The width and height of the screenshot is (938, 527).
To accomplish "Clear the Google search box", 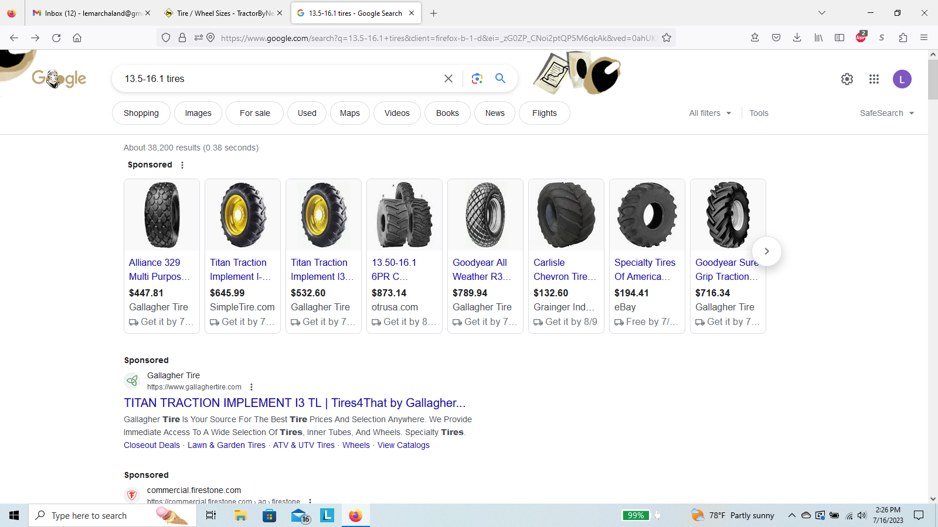I will tap(448, 78).
